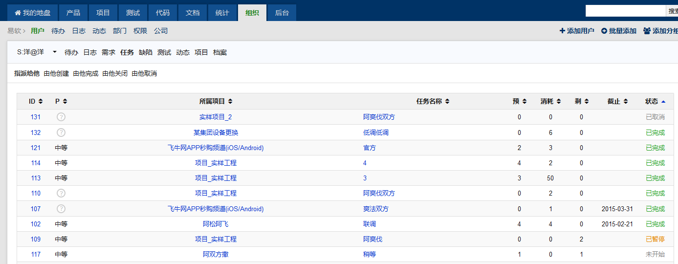
Task: Click the sort arrows next to P header
Action: (65, 102)
